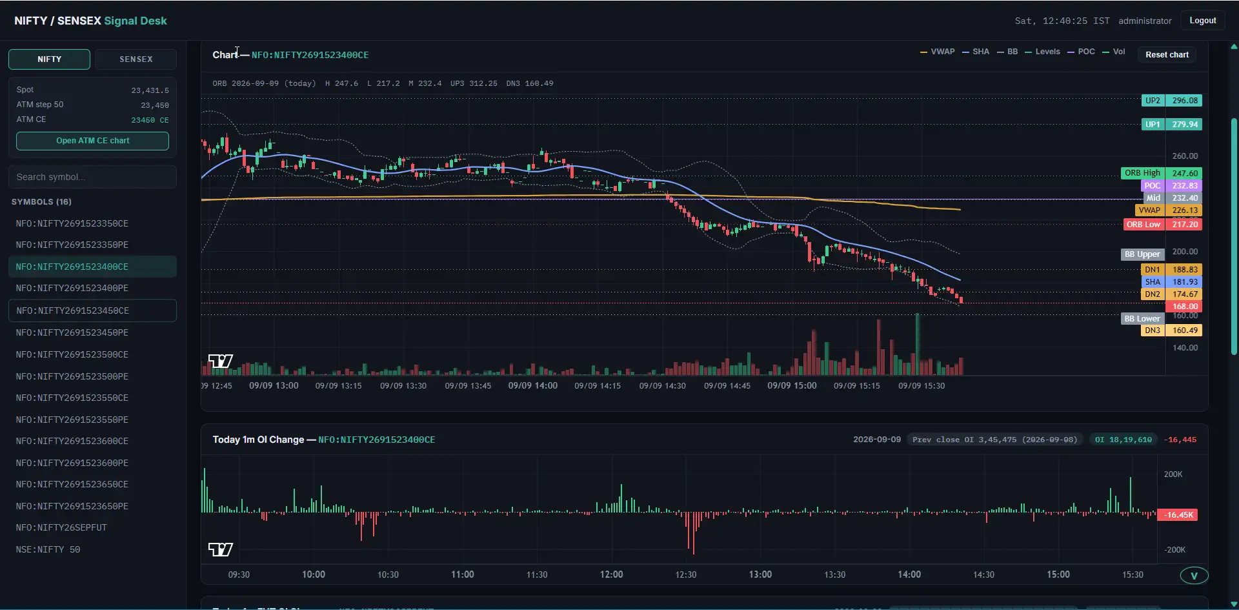Select symbol NFO:NIFTY2691523450CE
Viewport: 1239px width, 610px height.
pos(92,310)
